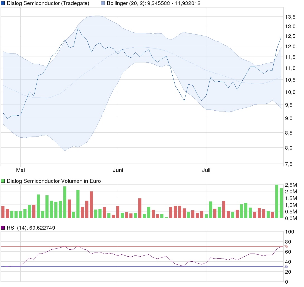Click the tallest green volume bar in late July
The height and width of the screenshot is (287, 304).
point(277,201)
